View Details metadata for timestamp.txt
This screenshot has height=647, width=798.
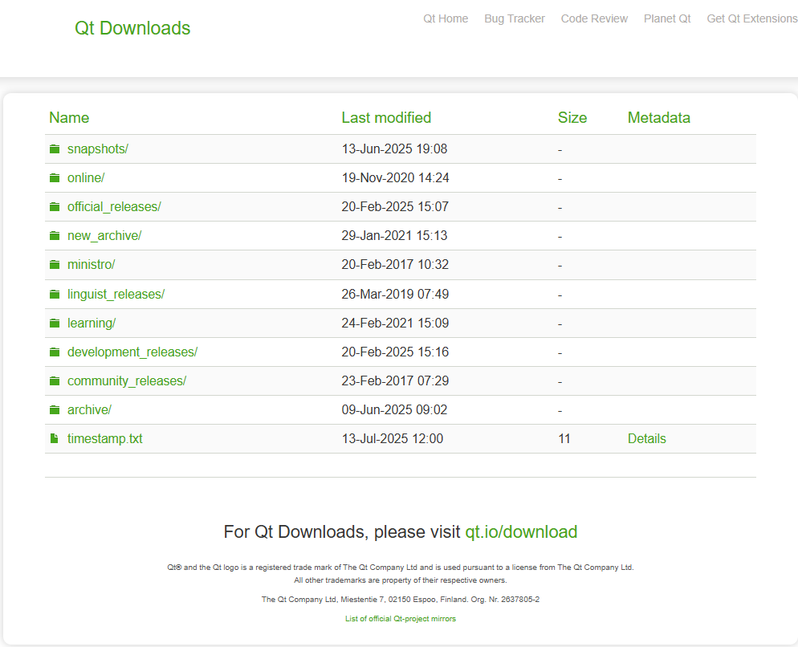pyautogui.click(x=647, y=439)
